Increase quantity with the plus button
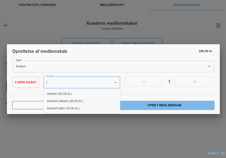 pos(195,82)
